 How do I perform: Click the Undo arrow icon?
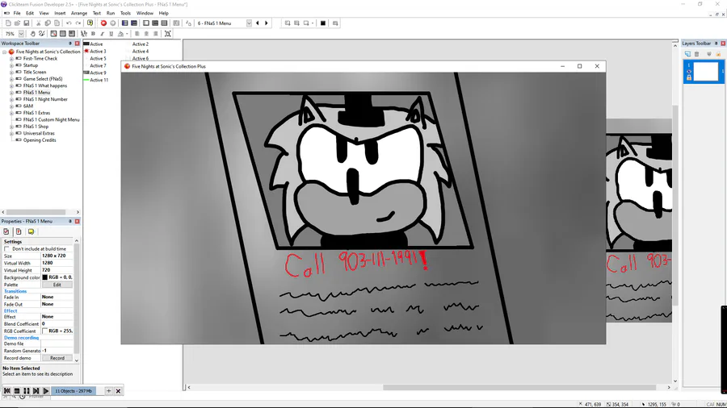(69, 23)
